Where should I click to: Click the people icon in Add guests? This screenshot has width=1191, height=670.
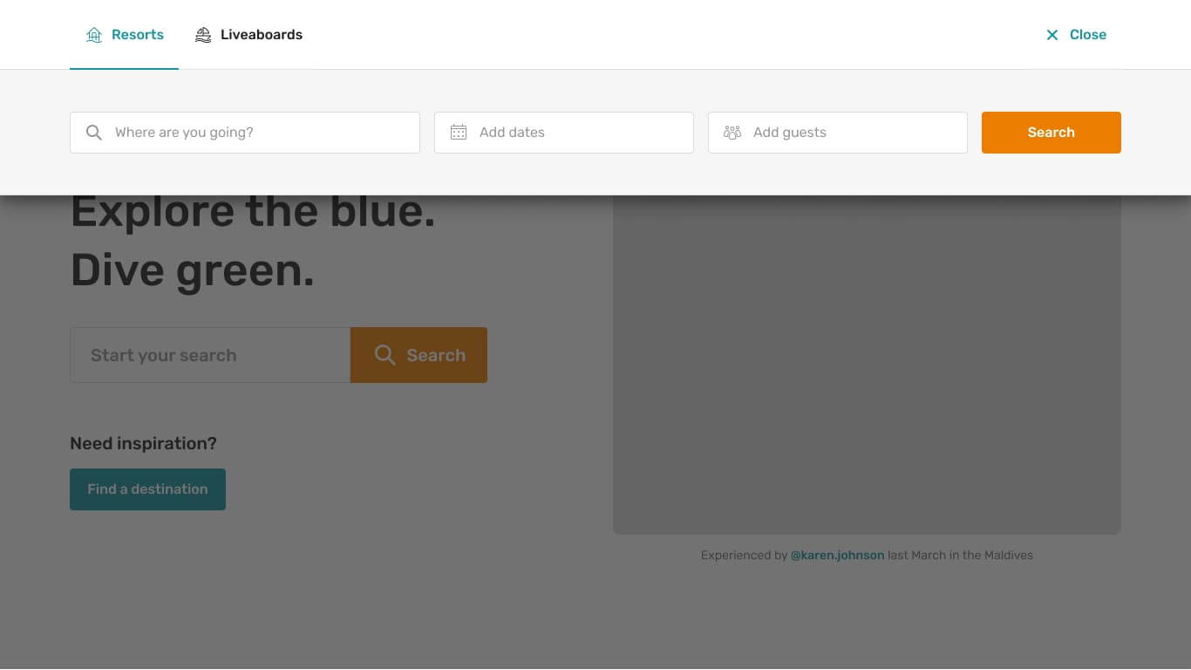coord(732,133)
